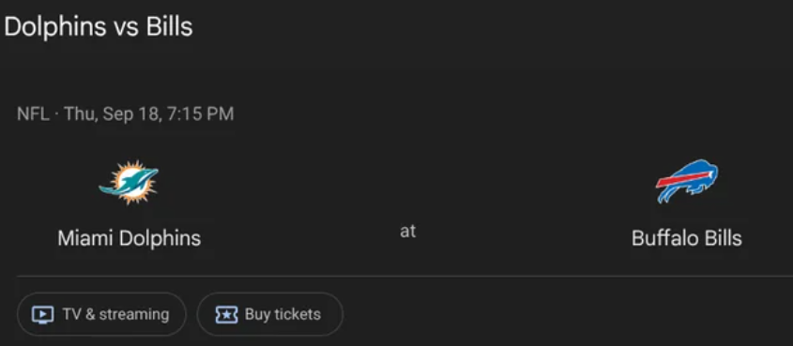
Task: Click the Miami Dolphins team logo
Action: click(x=129, y=182)
